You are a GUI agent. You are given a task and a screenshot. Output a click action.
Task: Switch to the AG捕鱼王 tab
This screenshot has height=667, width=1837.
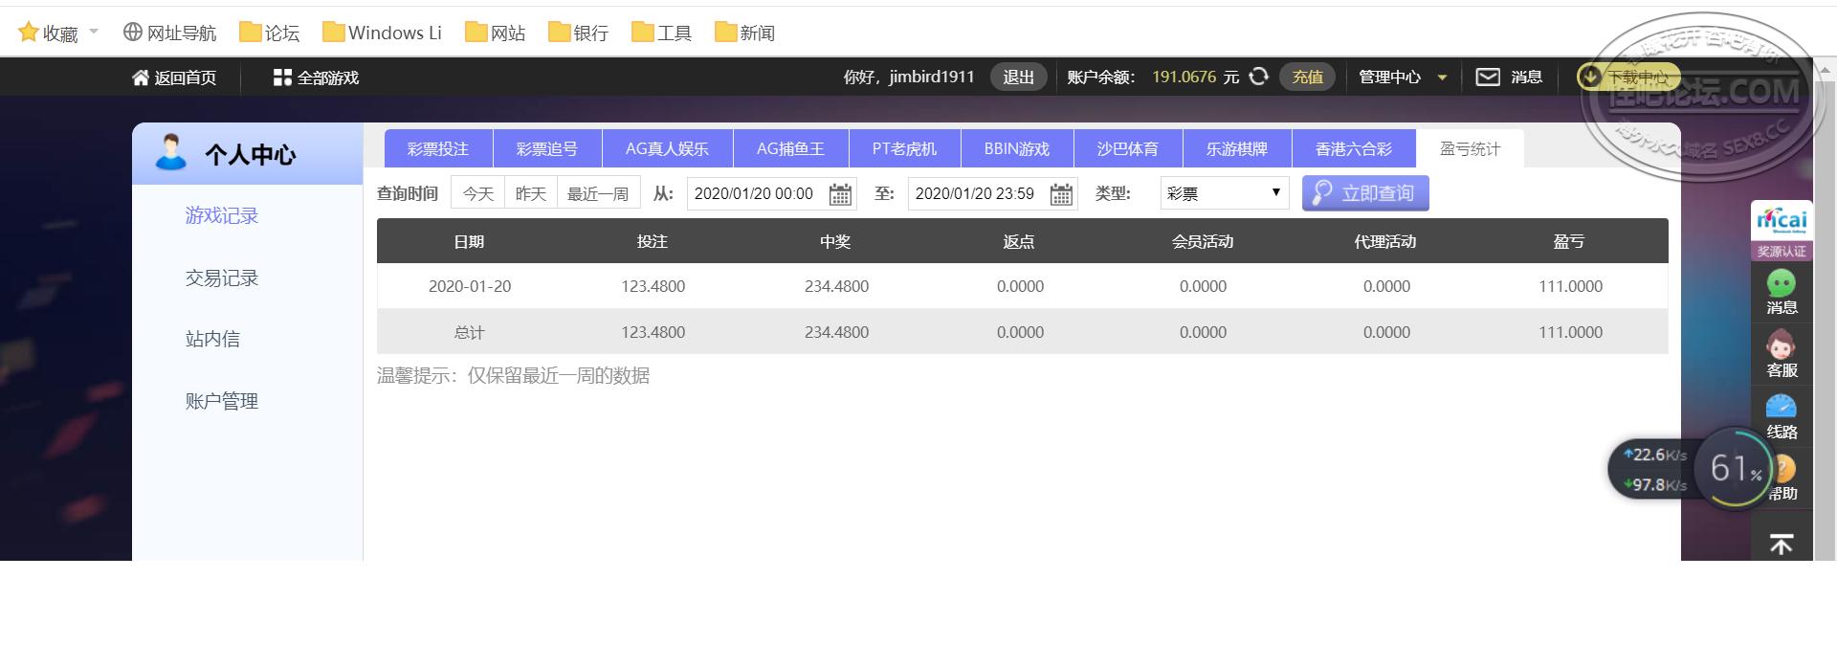point(790,149)
